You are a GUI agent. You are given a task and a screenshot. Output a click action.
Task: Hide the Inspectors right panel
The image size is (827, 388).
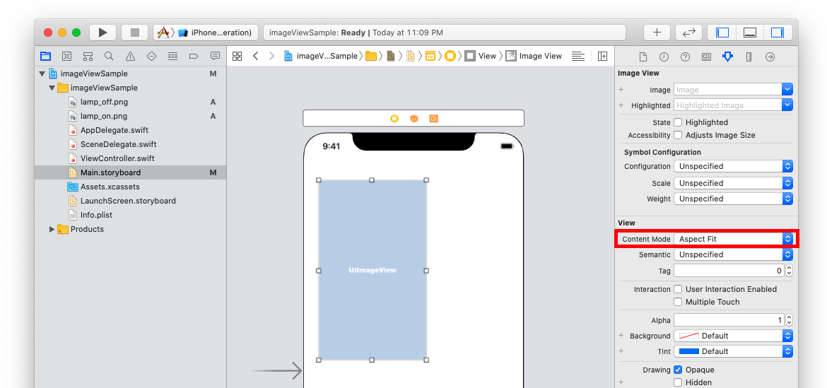(x=778, y=33)
